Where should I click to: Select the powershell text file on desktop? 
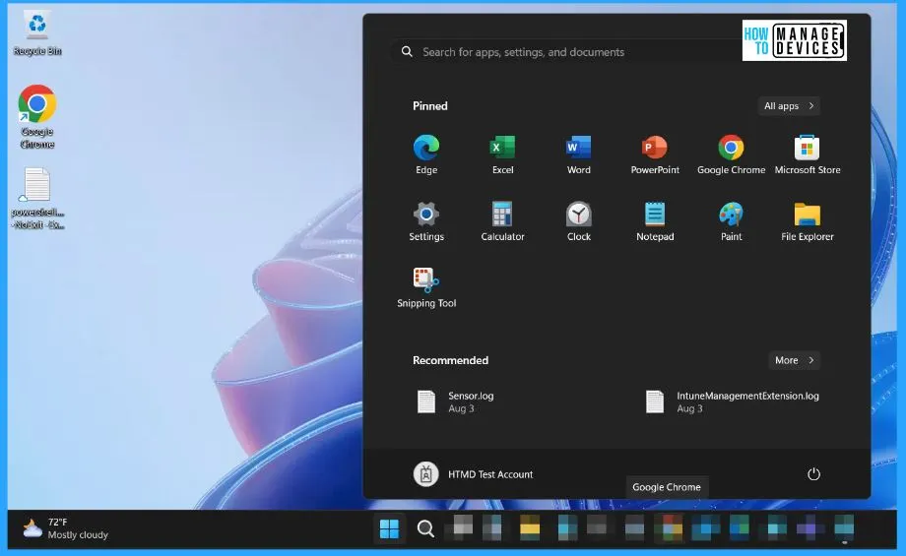[37, 199]
